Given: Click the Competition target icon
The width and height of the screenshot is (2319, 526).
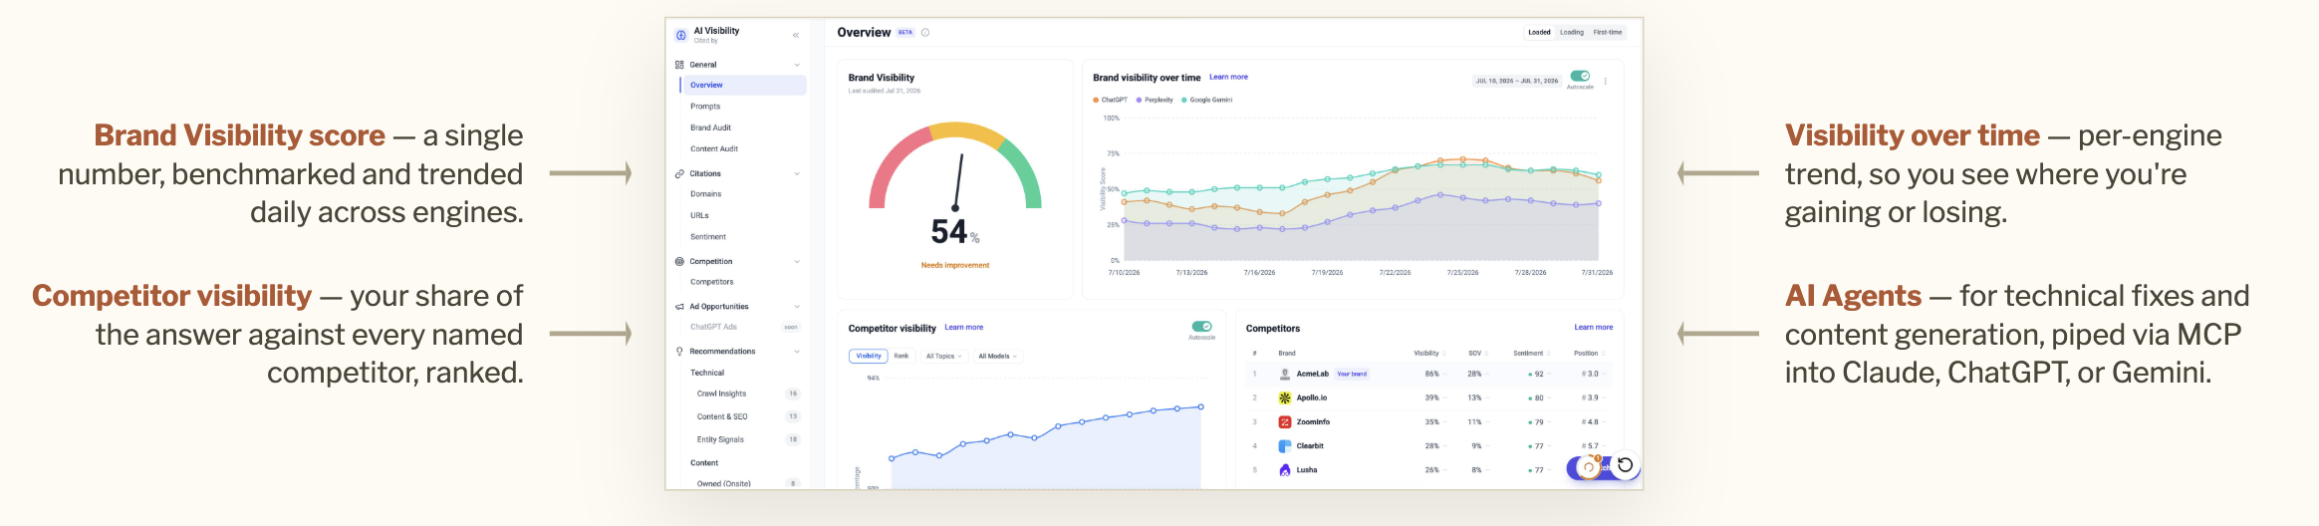Looking at the screenshot, I should tap(679, 261).
